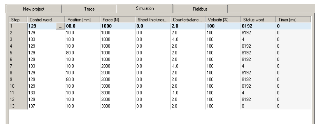Screen dimensions: 319x128
Task: Select step row 8 header
Action: coord(18,73)
